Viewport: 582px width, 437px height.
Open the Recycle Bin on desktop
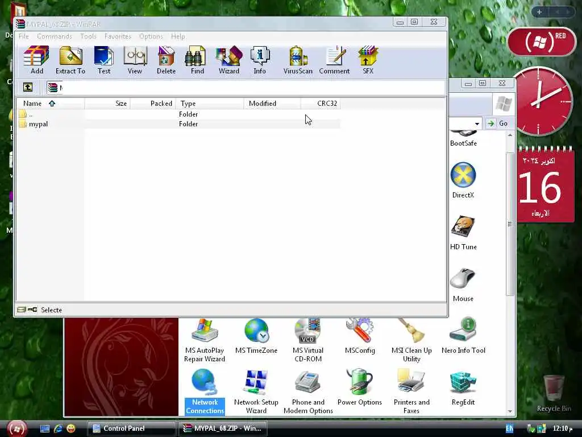pos(554,394)
